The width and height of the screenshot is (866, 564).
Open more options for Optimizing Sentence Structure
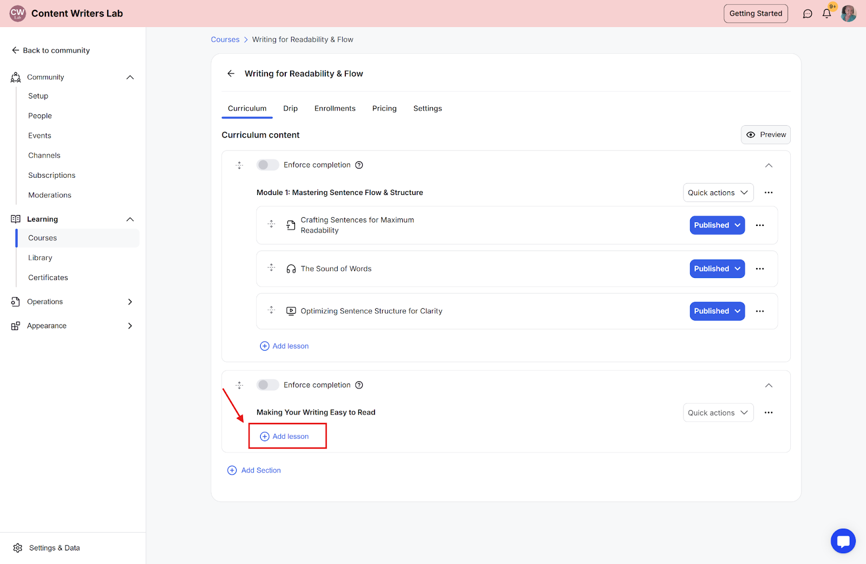point(760,311)
